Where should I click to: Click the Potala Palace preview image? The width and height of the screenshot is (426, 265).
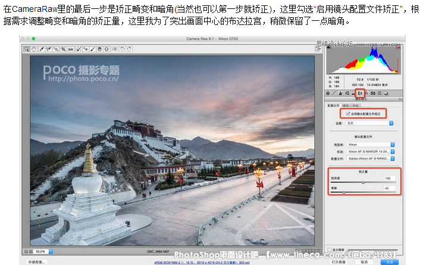173,151
